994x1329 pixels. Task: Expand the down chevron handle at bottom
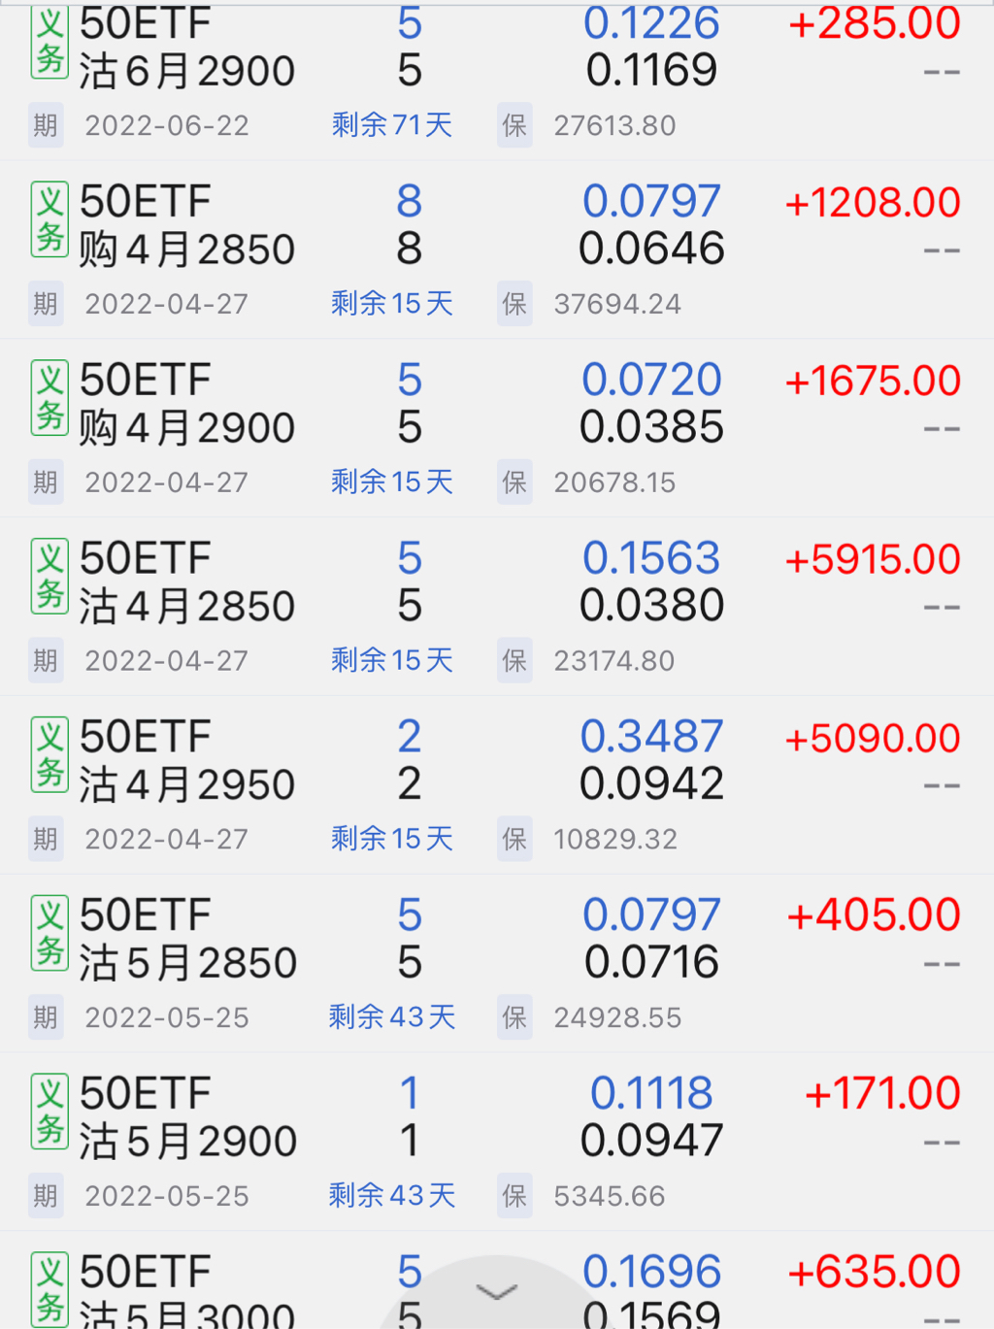click(498, 1291)
